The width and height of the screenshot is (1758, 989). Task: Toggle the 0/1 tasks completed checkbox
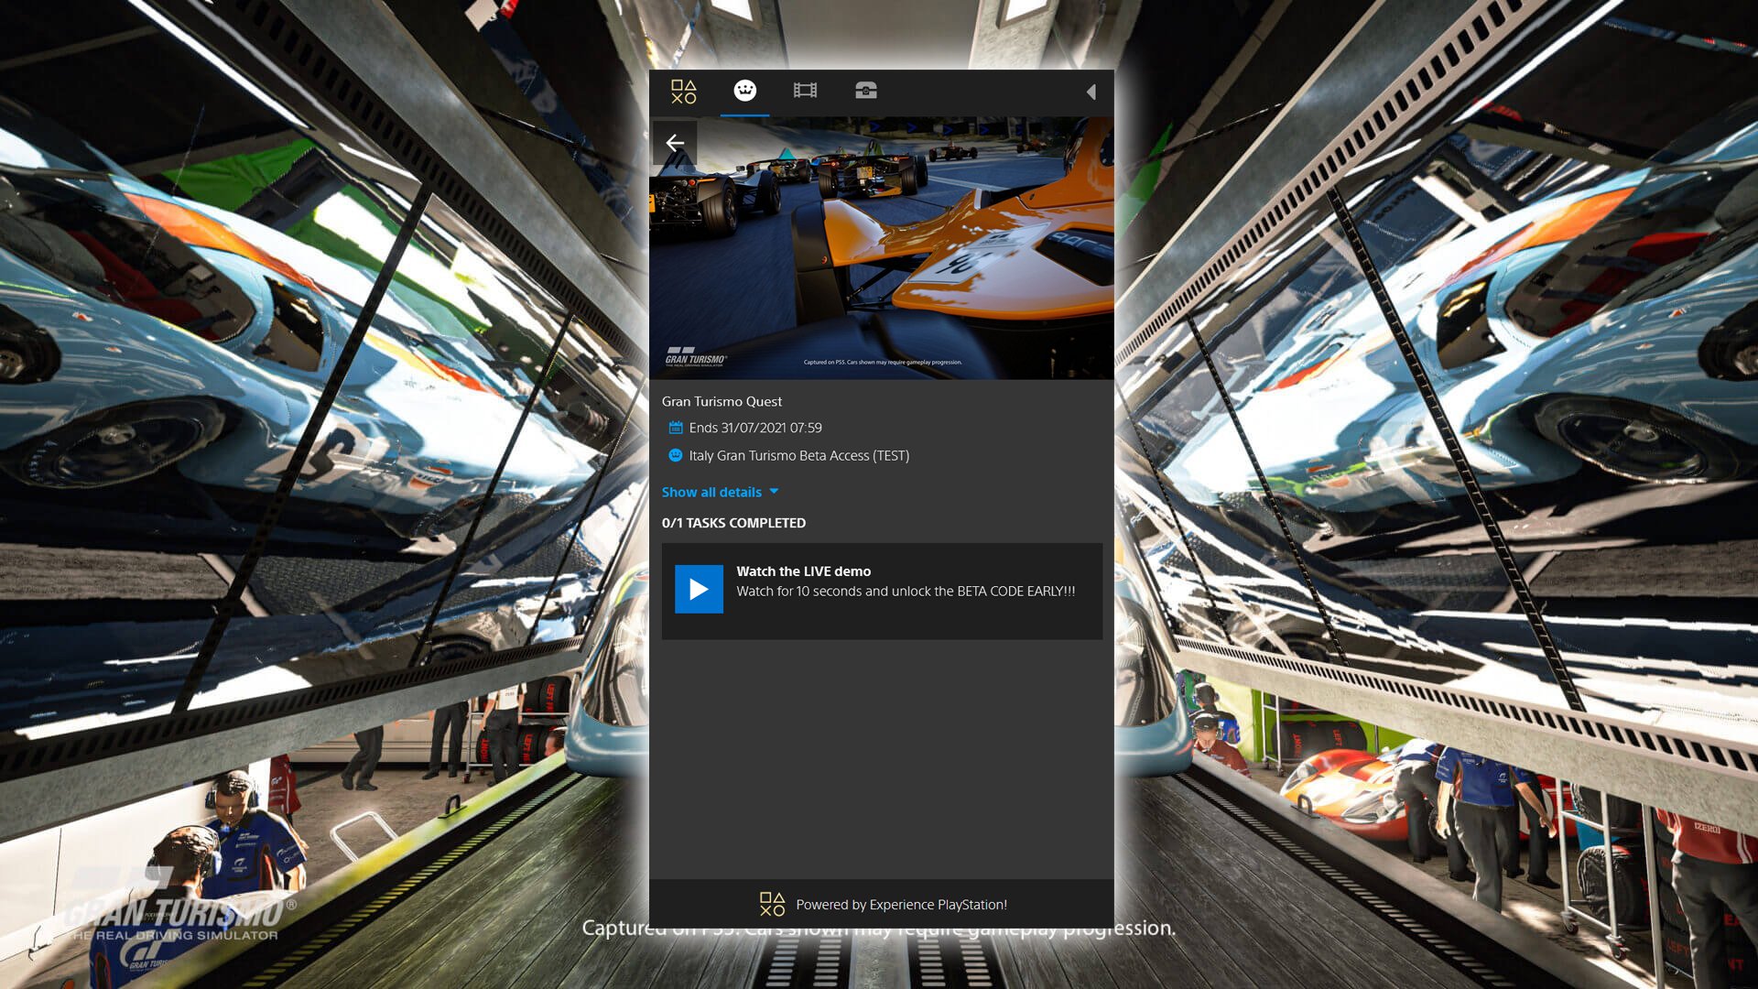click(x=700, y=590)
